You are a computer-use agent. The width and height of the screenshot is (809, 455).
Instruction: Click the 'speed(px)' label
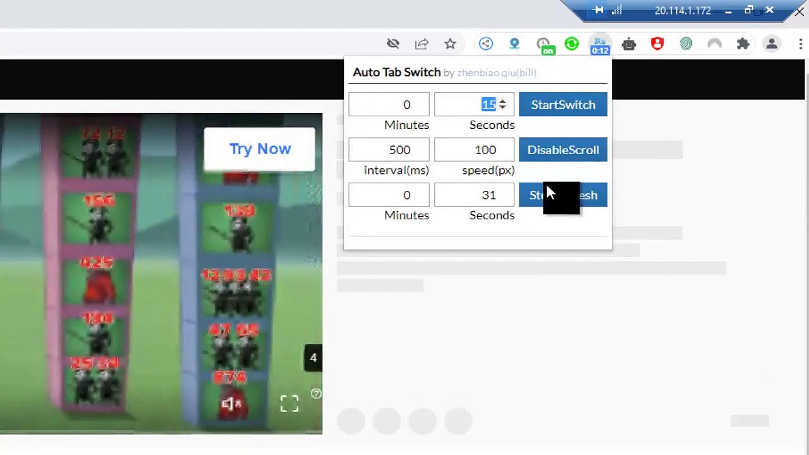pyautogui.click(x=488, y=170)
